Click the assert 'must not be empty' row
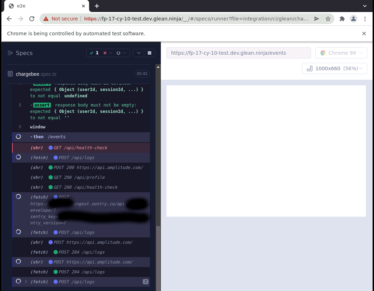The image size is (374, 291). click(x=81, y=111)
